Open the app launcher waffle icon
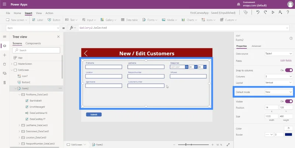The height and width of the screenshot is (148, 295). point(4,4)
